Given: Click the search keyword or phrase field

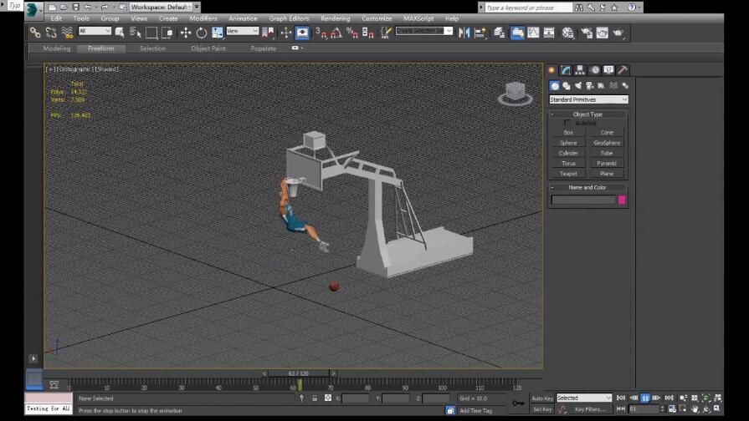Looking at the screenshot, I should [528, 8].
